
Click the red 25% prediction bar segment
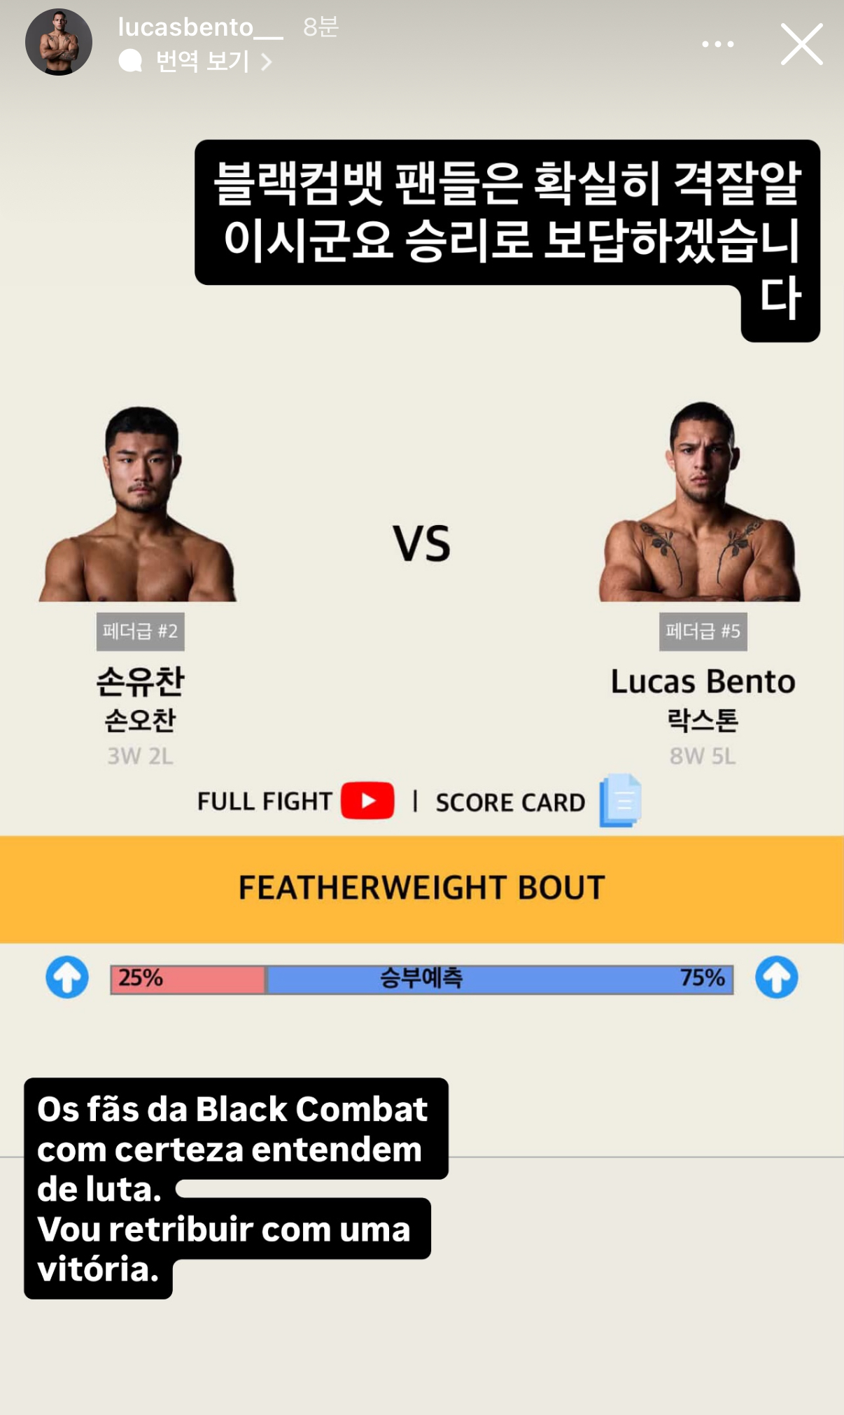[188, 979]
